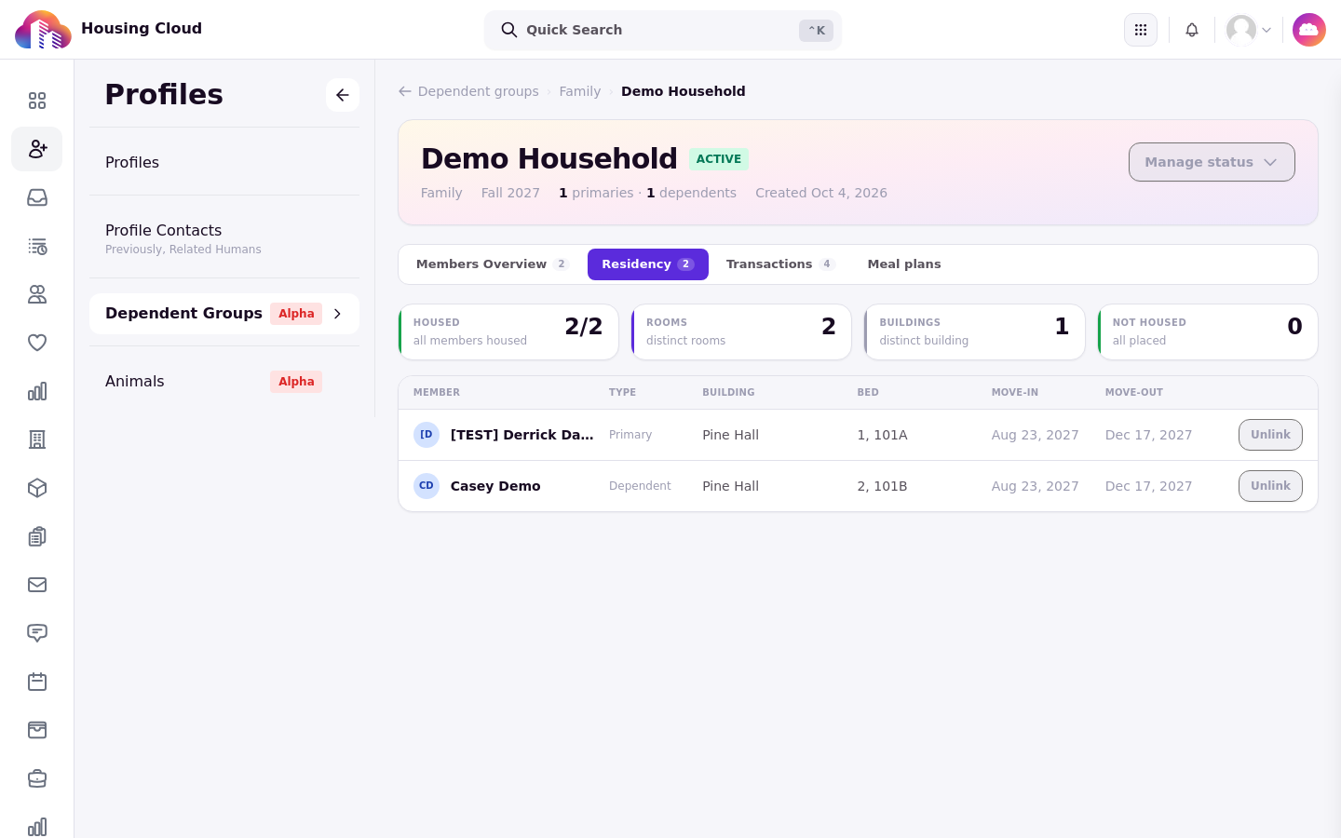
Task: Collapse the Profiles panel with back arrow
Action: [343, 95]
